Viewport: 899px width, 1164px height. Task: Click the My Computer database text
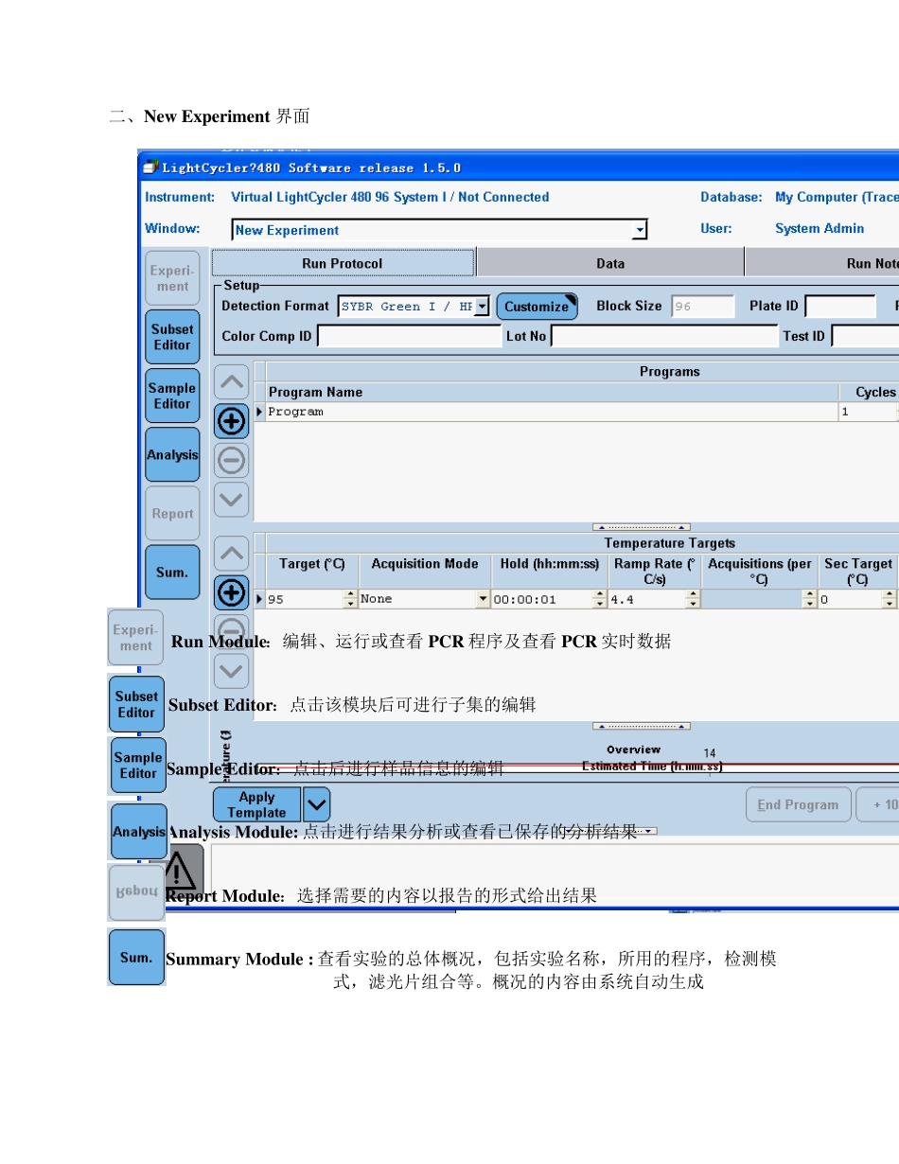pos(837,197)
